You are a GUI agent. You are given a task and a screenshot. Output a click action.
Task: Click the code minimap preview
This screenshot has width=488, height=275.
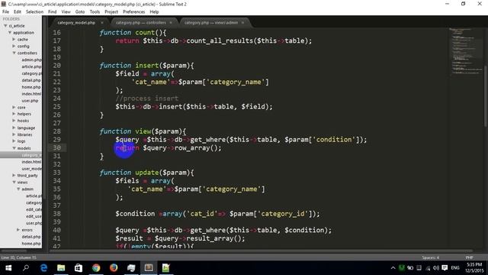pos(465,51)
